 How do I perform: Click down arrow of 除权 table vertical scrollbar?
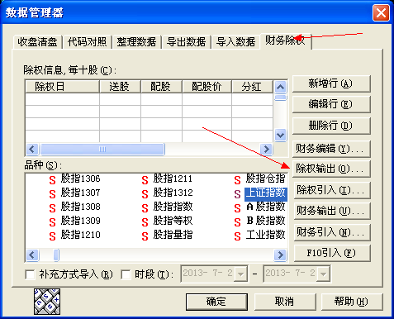click(x=281, y=136)
